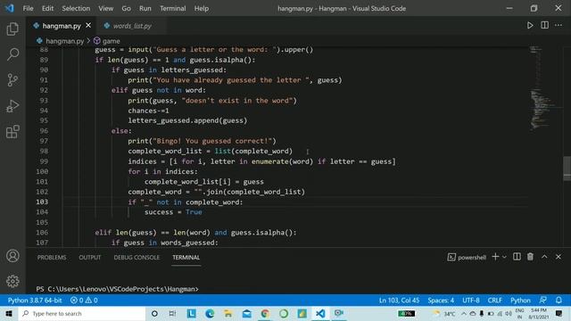This screenshot has width=571, height=321.
Task: Open the Explorer view in activity bar
Action: point(12,29)
